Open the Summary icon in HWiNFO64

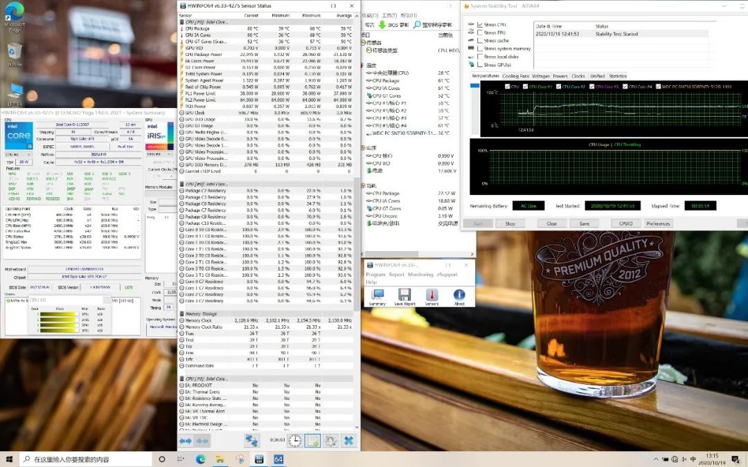377,295
